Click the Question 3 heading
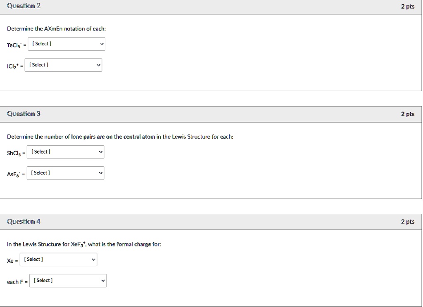423x307 pixels. 24,114
